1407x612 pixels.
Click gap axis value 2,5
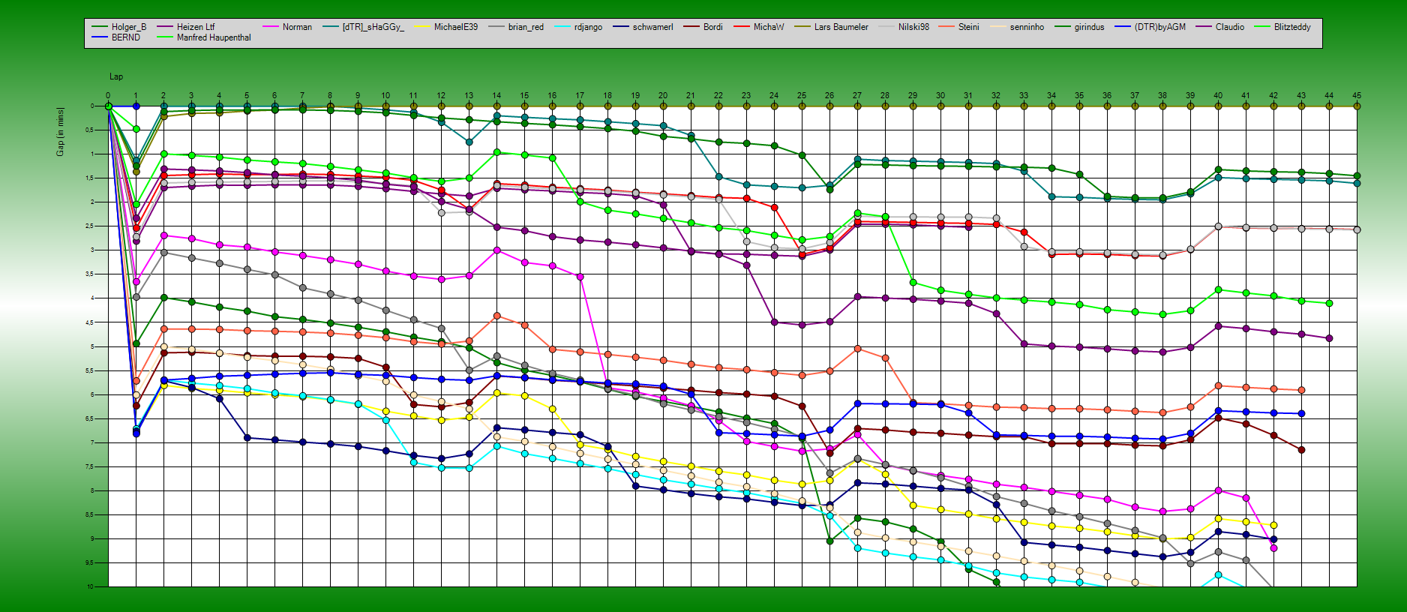click(x=89, y=226)
